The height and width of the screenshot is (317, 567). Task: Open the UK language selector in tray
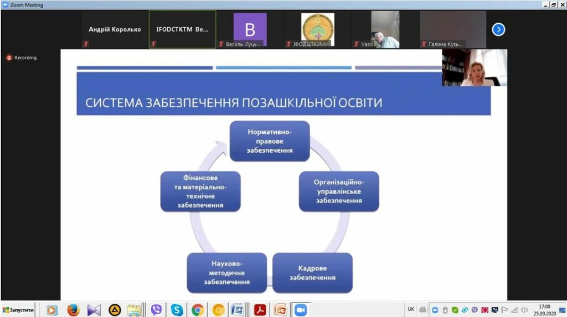click(x=411, y=309)
